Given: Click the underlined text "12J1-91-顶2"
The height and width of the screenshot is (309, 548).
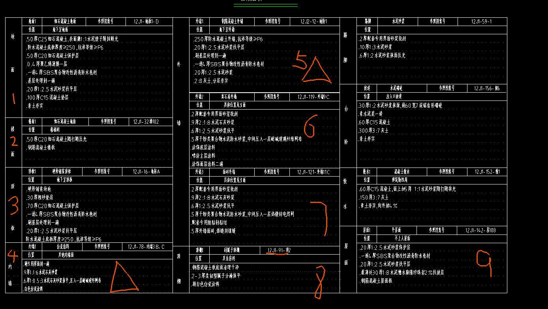Looking at the screenshot, I should (x=279, y=250).
